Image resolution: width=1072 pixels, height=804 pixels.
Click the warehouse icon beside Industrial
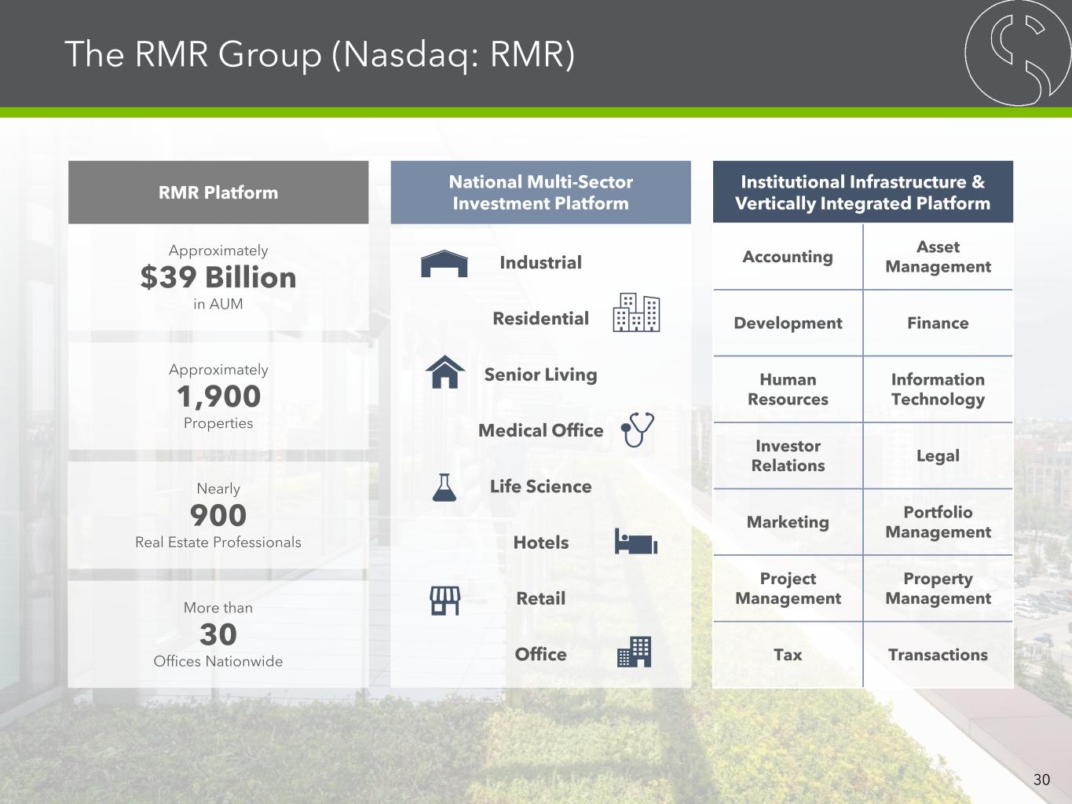tap(444, 264)
